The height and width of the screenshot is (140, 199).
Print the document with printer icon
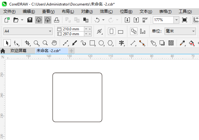coord(57,20)
